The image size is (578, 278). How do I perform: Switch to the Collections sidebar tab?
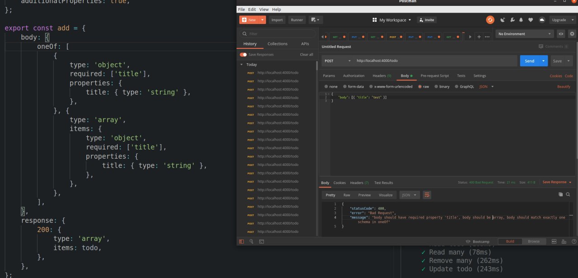(277, 44)
